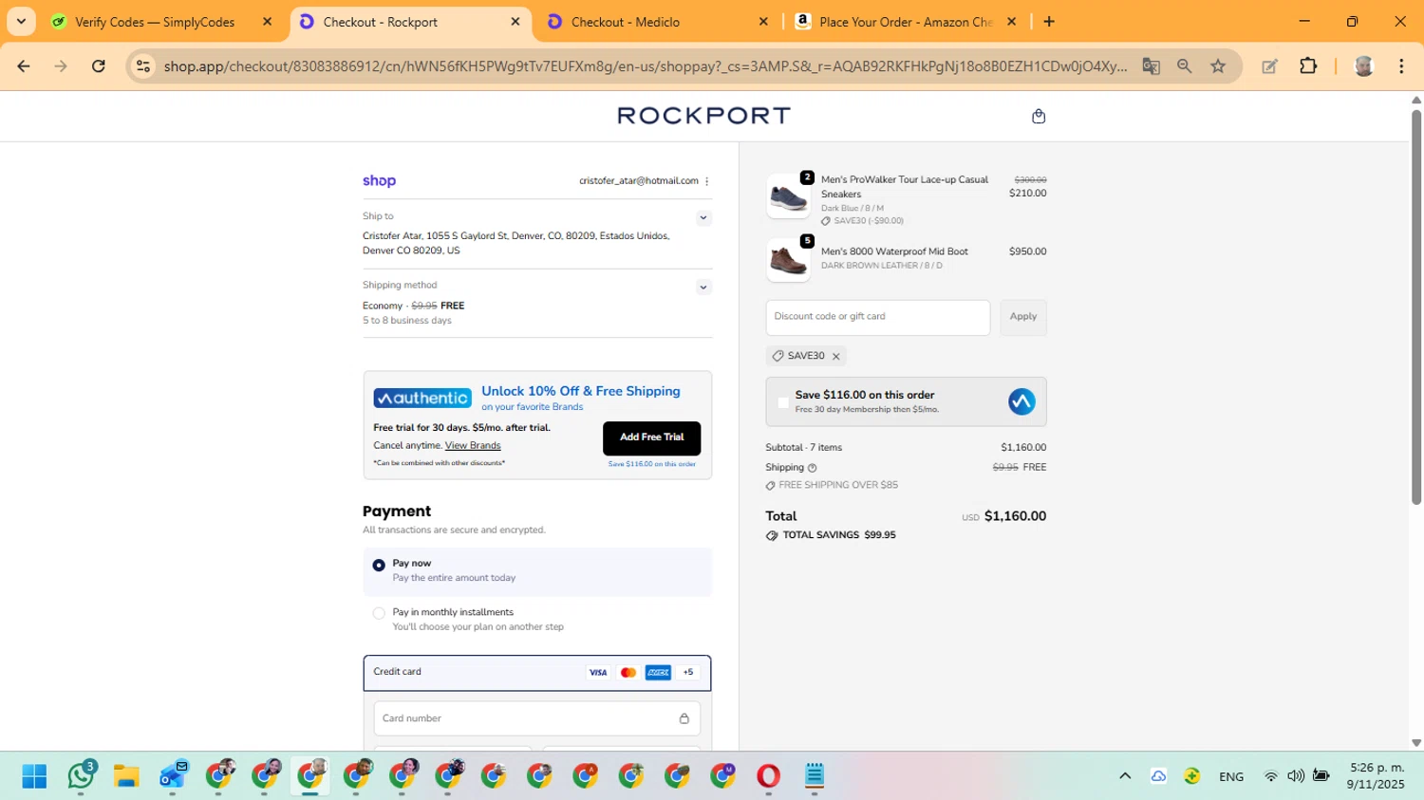Expand the Shipping method section
The image size is (1424, 800).
[703, 287]
